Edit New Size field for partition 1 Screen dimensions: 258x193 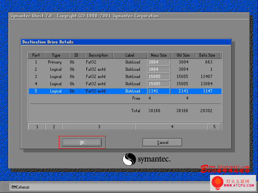[x=158, y=62]
